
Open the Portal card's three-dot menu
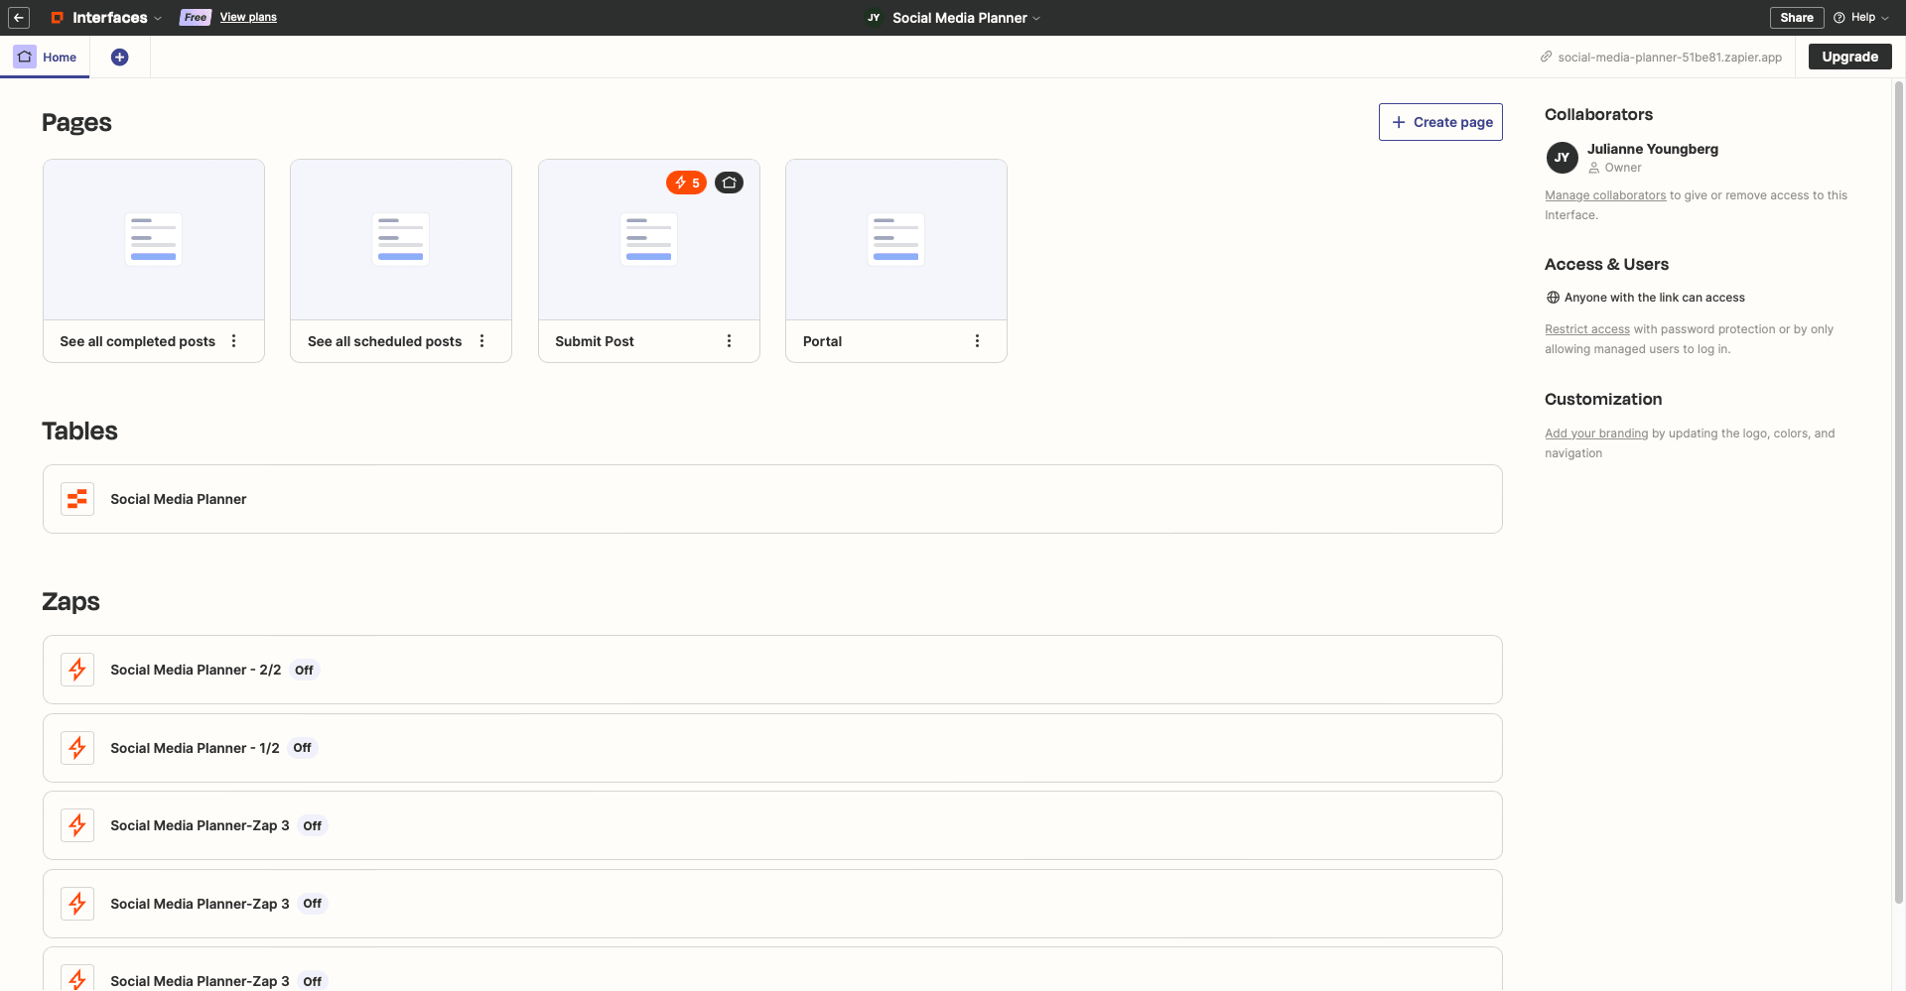(x=977, y=340)
